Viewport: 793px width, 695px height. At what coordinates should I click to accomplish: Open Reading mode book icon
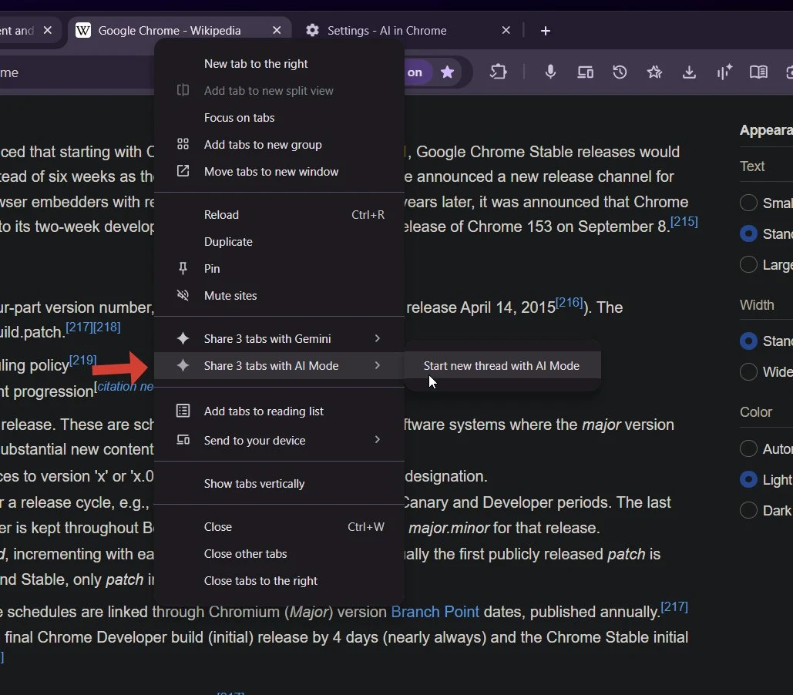coord(758,72)
